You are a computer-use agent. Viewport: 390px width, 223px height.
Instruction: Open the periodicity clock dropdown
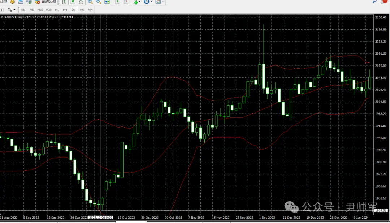click(148, 2)
